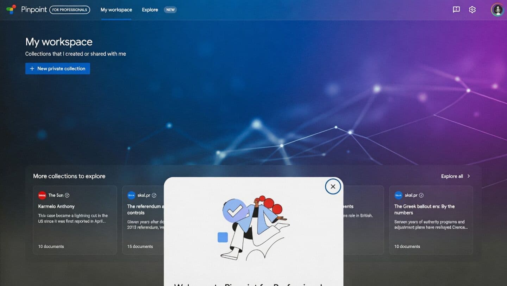Click the Pinpoint colorful logo icon
Image resolution: width=507 pixels, height=286 pixels.
tap(11, 9)
